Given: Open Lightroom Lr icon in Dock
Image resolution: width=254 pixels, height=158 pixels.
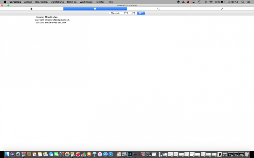Looking at the screenshot, I should (130, 154).
